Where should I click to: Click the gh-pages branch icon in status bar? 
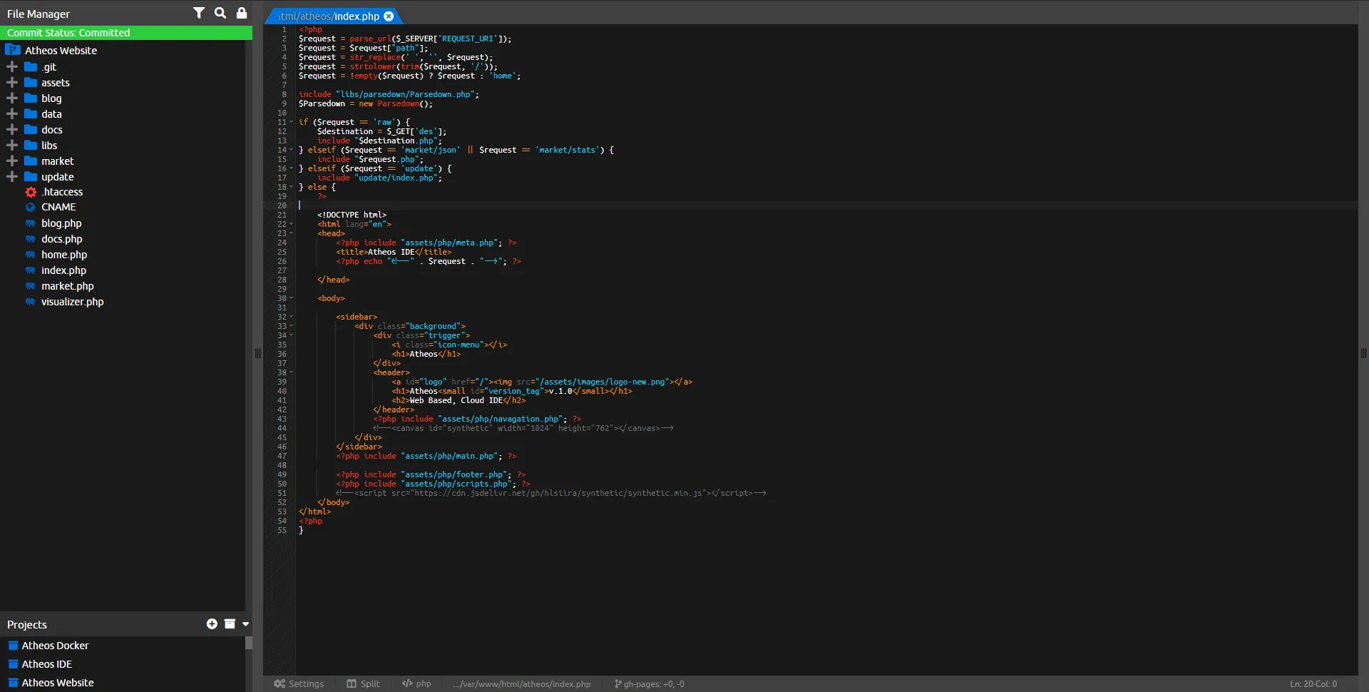617,683
